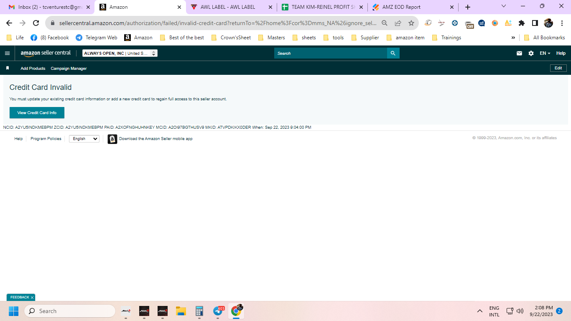Click the share page icon in address bar
Viewport: 571px width, 321px height.
pos(398,23)
